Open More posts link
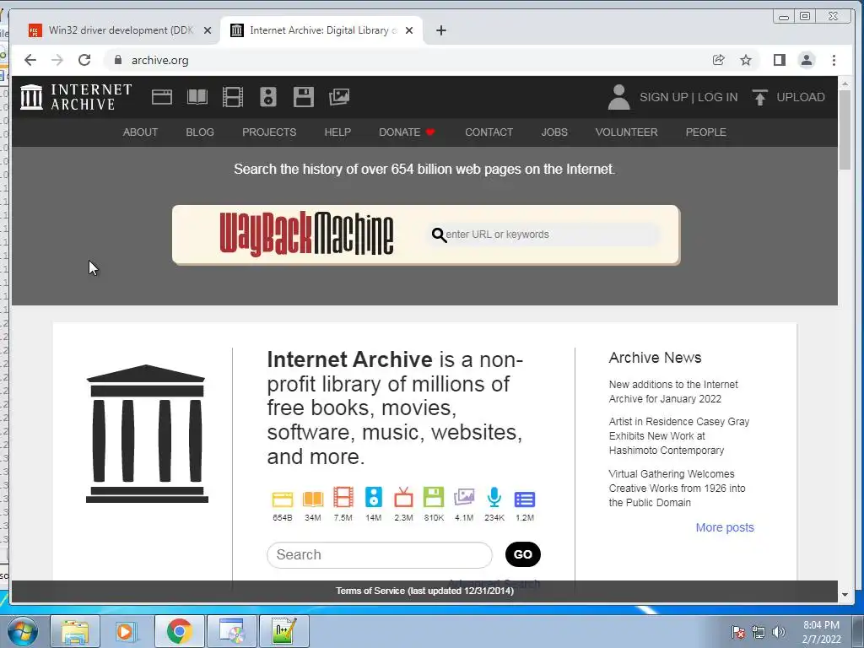Viewport: 864px width, 648px height. [725, 527]
